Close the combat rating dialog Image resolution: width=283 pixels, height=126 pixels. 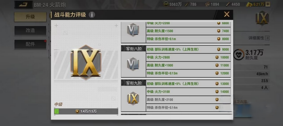227,14
